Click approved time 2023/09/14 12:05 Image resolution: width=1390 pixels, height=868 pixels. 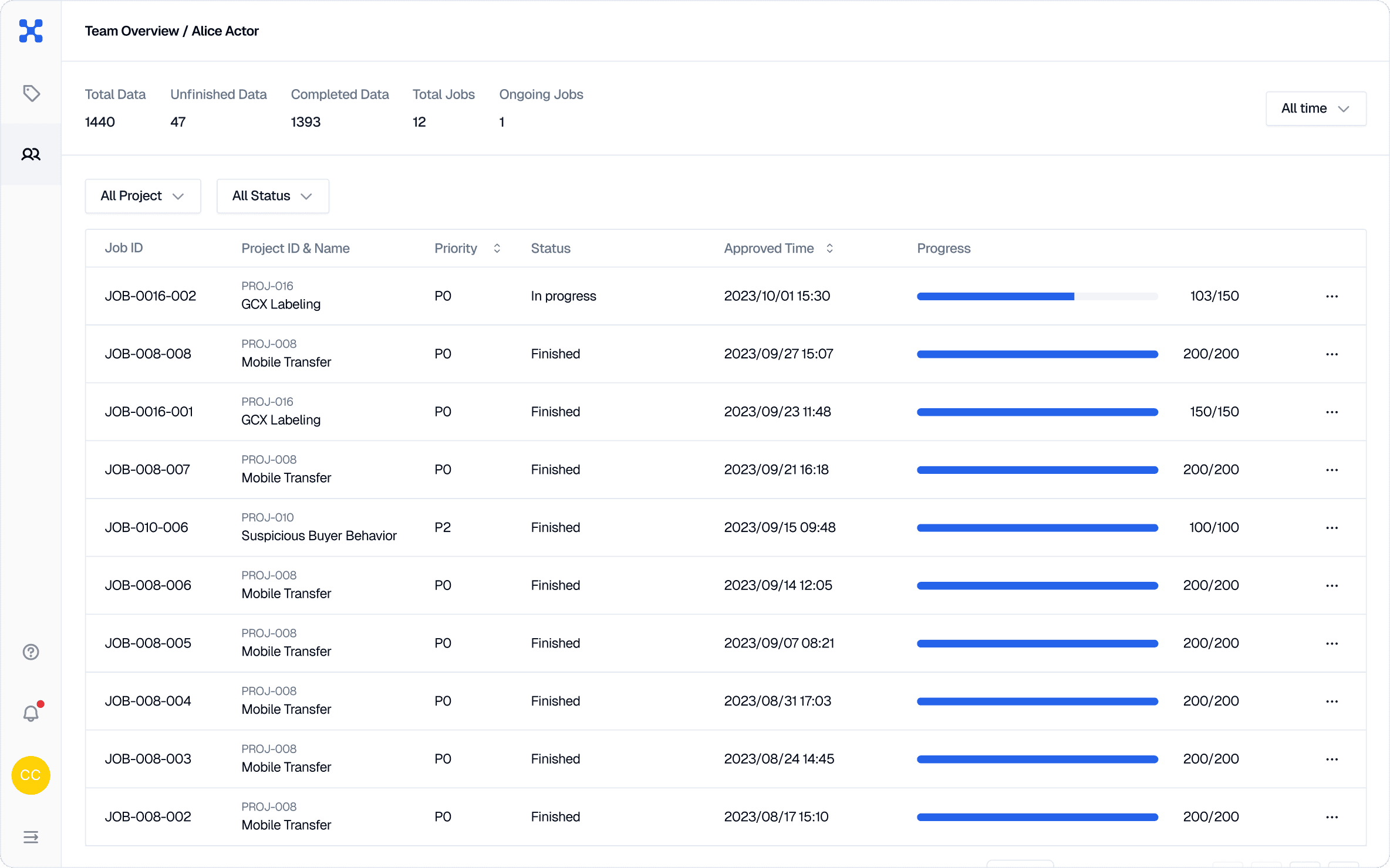click(778, 585)
